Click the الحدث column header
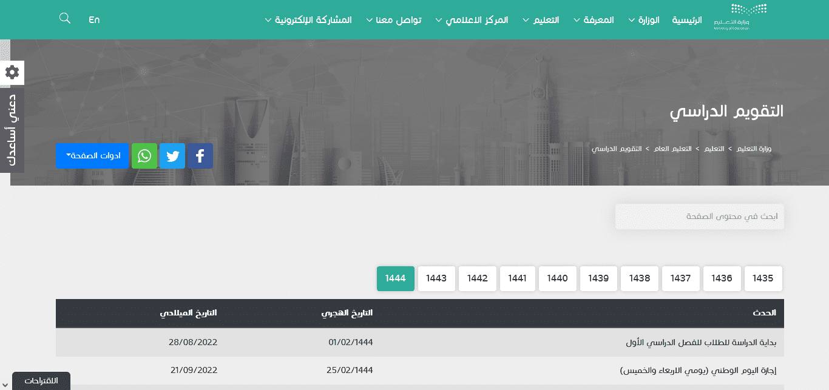Screen dimensions: 829x390 pyautogui.click(x=765, y=313)
